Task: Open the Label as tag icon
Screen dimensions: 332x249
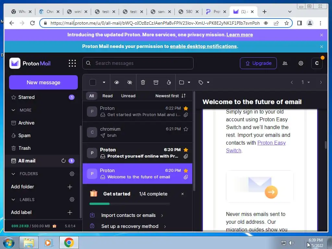Action: 201,82
